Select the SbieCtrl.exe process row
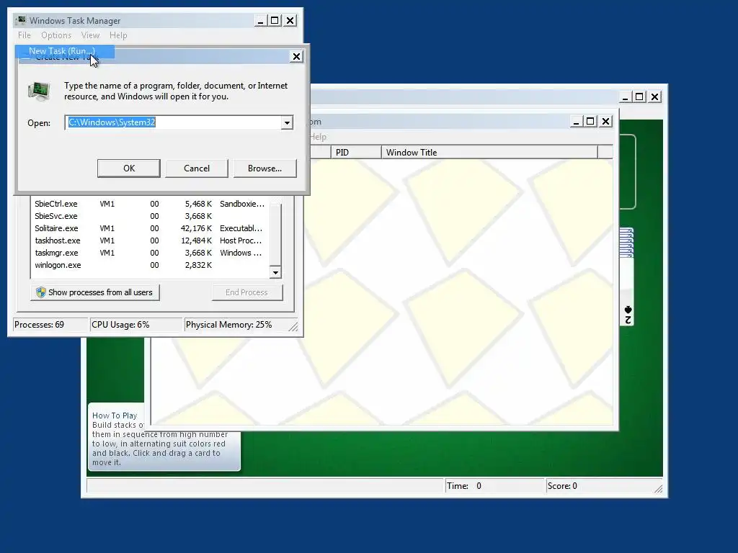Image resolution: width=738 pixels, height=553 pixels. [x=150, y=204]
